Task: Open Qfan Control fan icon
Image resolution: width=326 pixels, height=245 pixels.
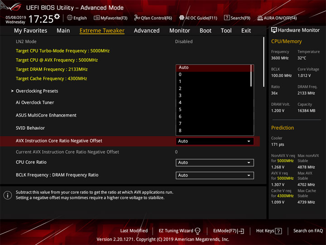Action: pyautogui.click(x=137, y=18)
